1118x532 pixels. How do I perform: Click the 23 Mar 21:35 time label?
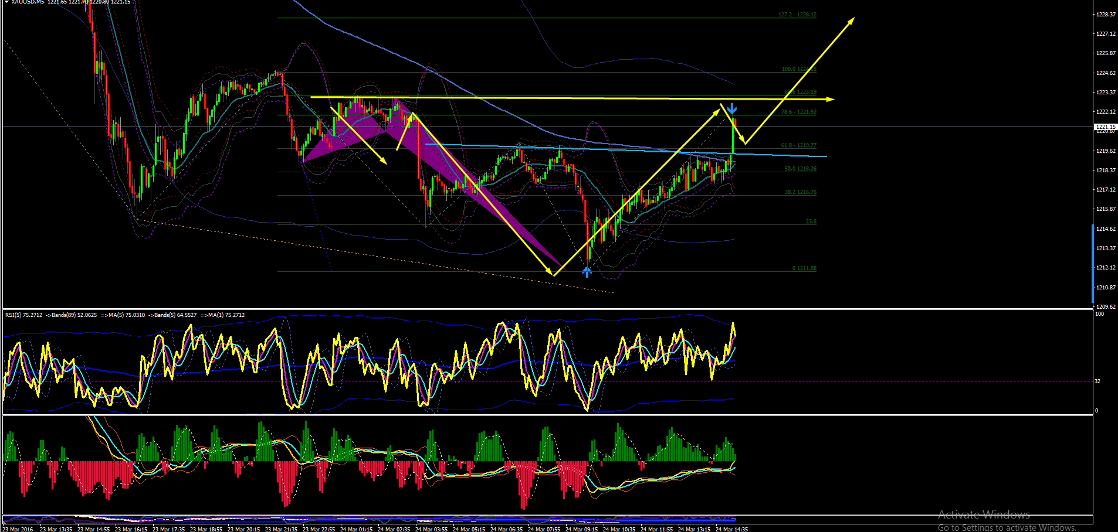point(281,529)
